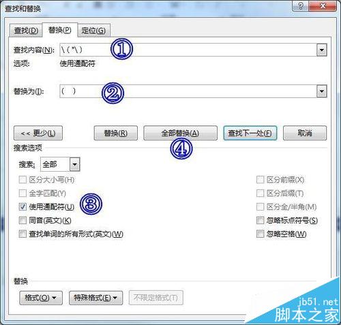Click the 取消 button
This screenshot has width=341, height=325.
[x=305, y=133]
